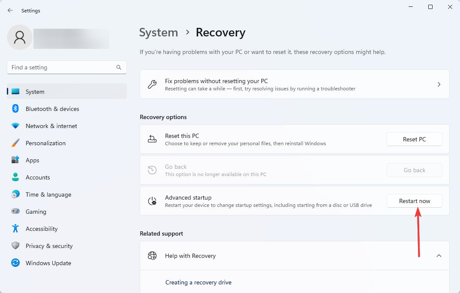Focus the Find a setting search box
The width and height of the screenshot is (460, 293).
point(62,67)
